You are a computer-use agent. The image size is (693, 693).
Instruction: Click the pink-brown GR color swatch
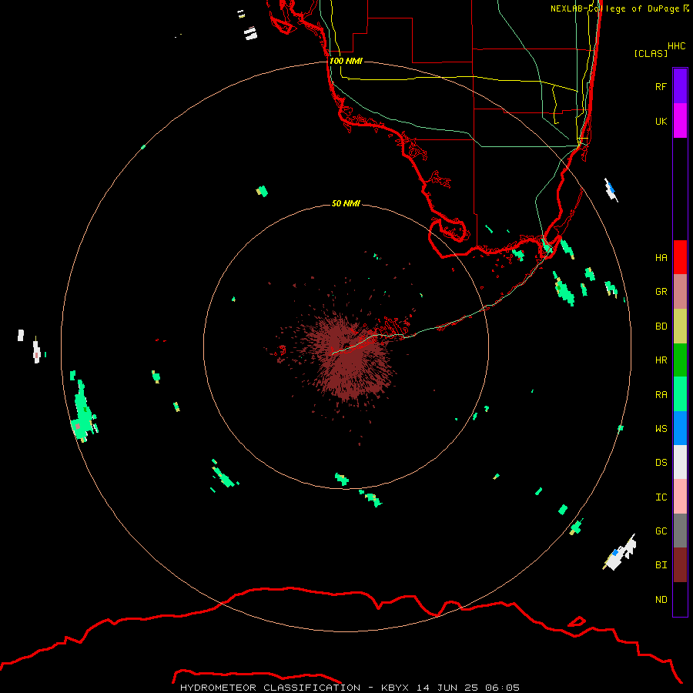point(680,292)
